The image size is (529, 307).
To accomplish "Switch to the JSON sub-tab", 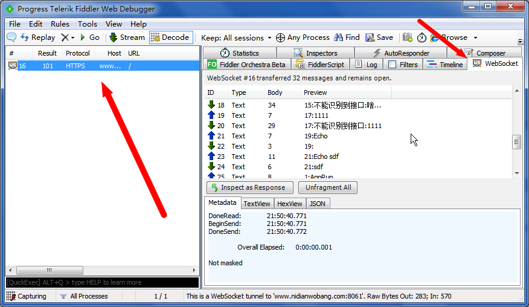I will pyautogui.click(x=318, y=204).
